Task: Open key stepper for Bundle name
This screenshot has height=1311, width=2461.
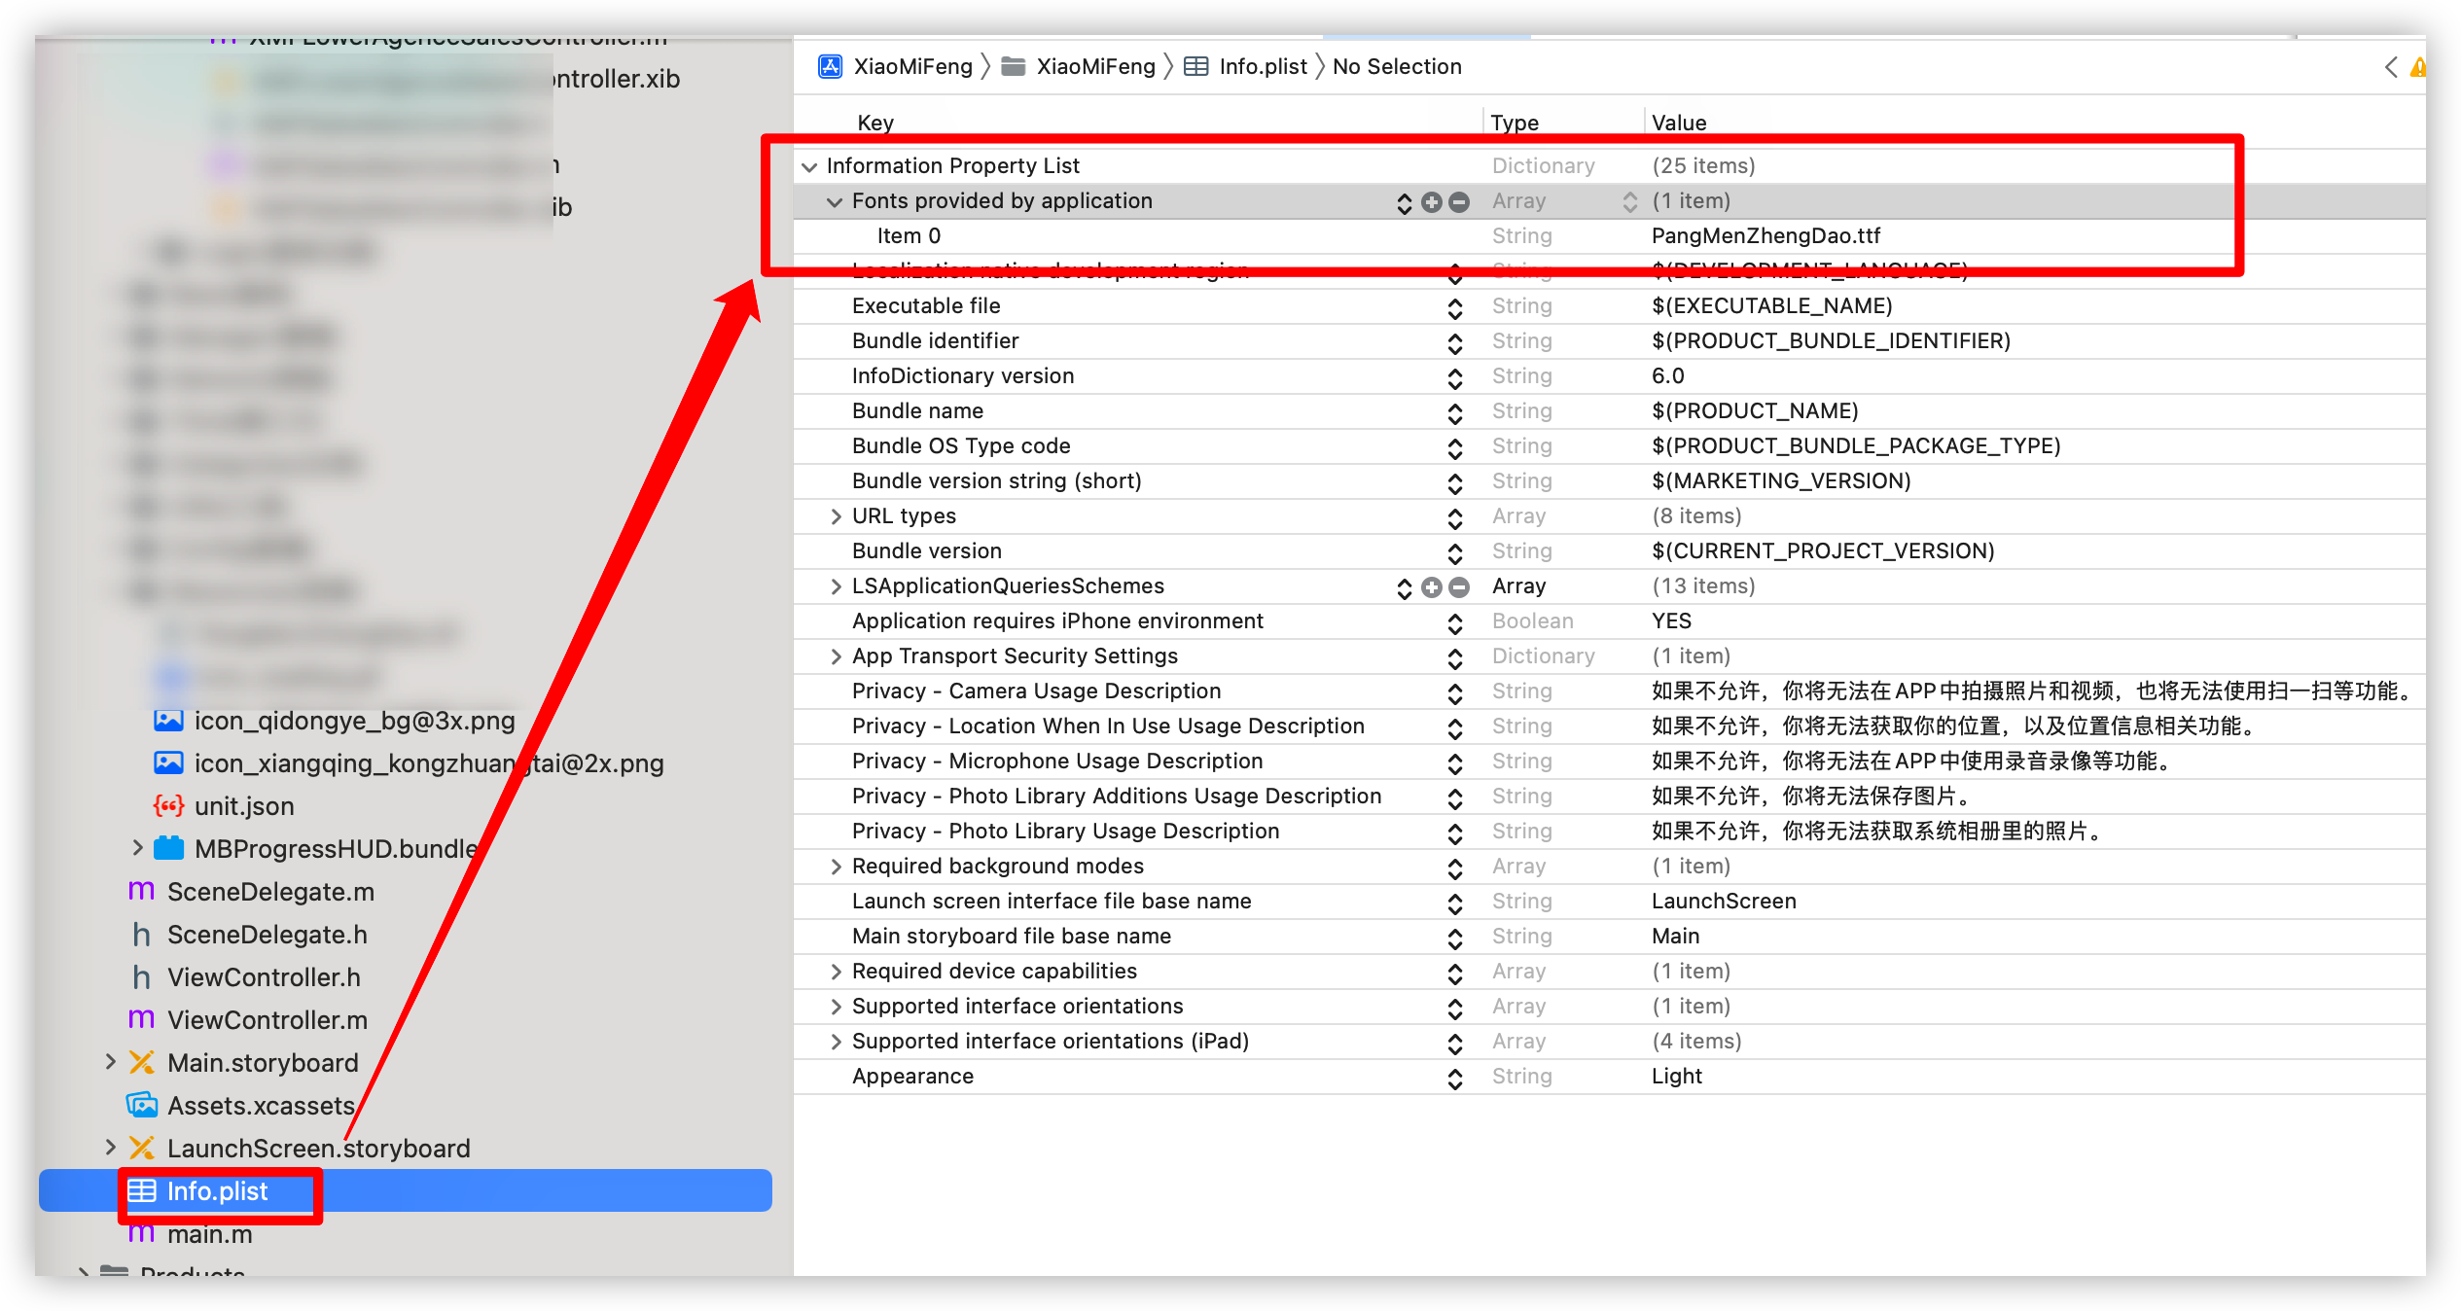Action: 1455,412
